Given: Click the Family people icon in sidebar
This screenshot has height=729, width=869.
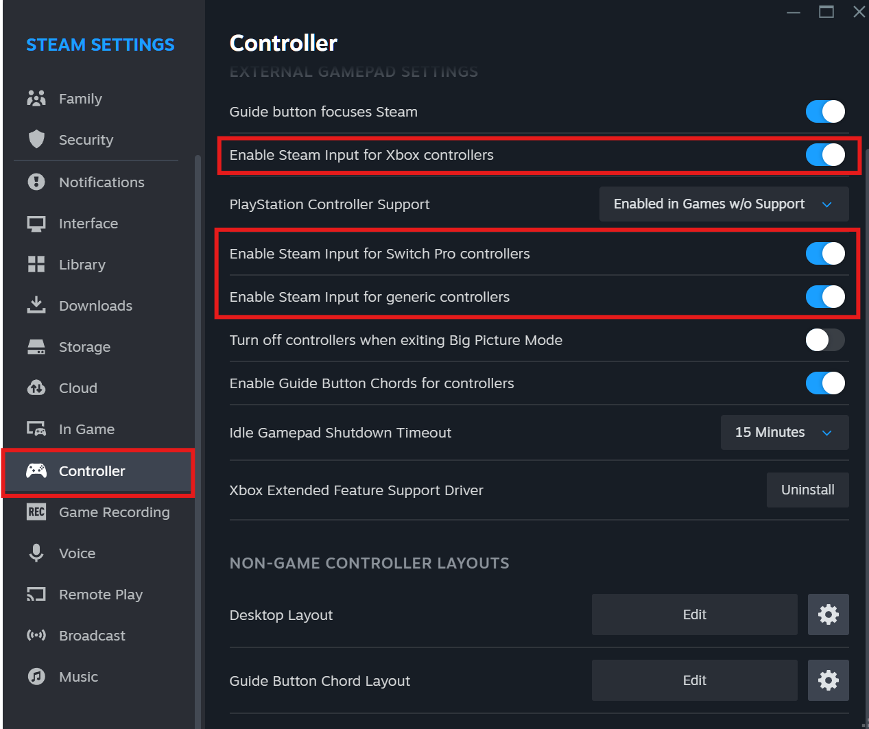Looking at the screenshot, I should (x=36, y=99).
